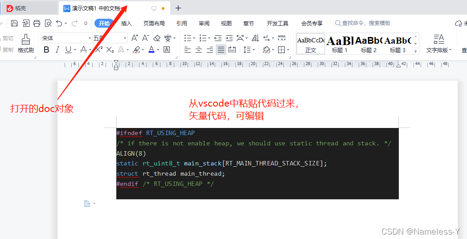The image size is (467, 239).
Task: Click the Redo arrow icon
Action: [74, 23]
